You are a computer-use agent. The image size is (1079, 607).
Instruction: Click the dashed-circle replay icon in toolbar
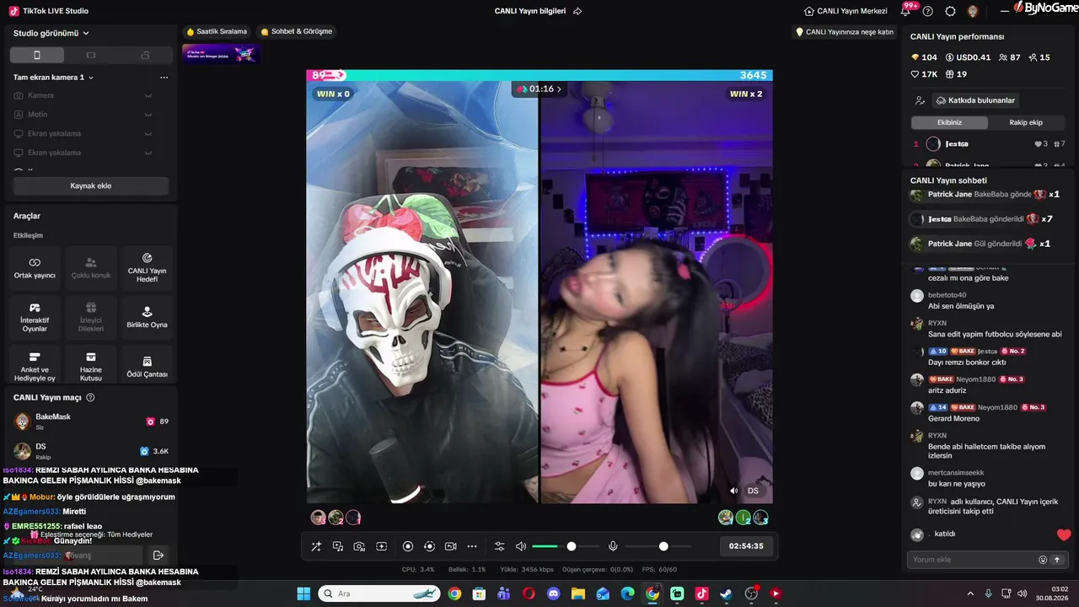tap(429, 546)
